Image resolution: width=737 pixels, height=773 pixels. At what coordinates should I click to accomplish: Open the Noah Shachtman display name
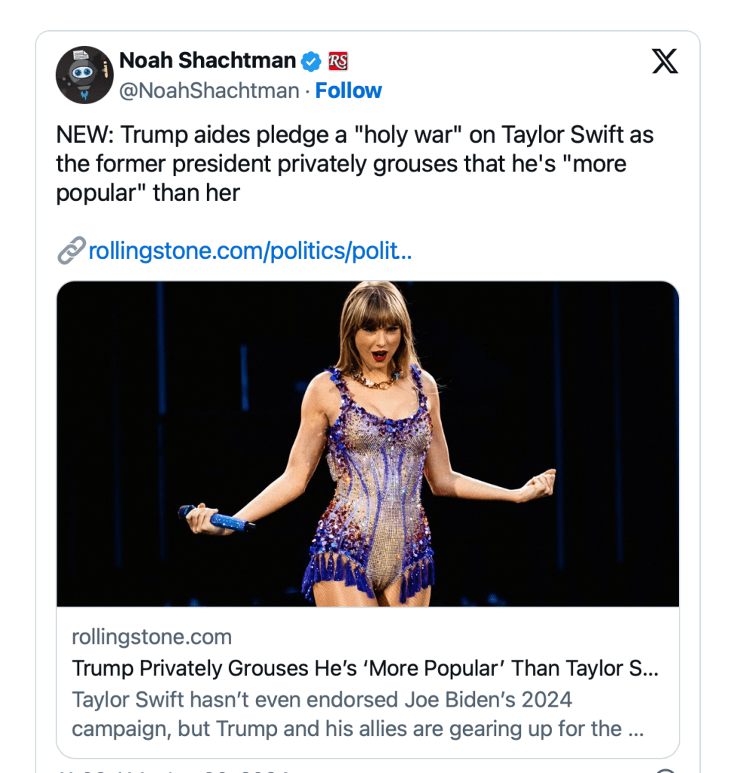[x=208, y=60]
